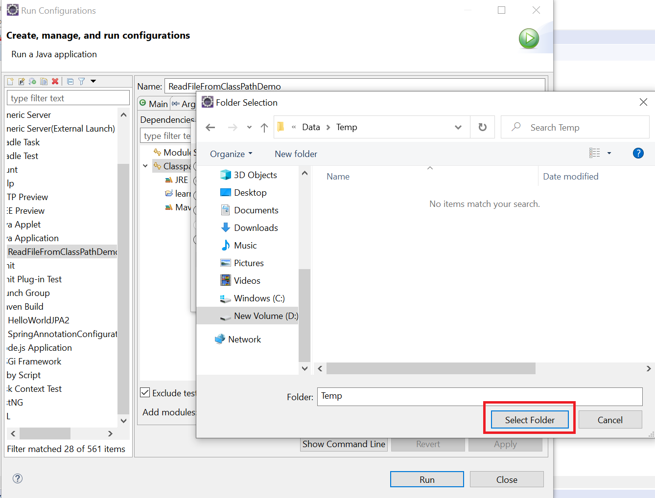655x498 pixels.
Task: Switch to the Main tab
Action: point(154,104)
